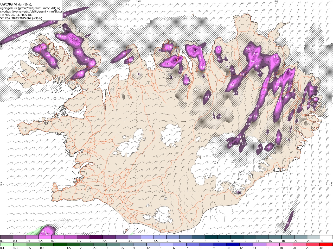Click the pale green swatch starting at 0.1 on the bottom scale
The image size is (333, 250).
[7, 245]
